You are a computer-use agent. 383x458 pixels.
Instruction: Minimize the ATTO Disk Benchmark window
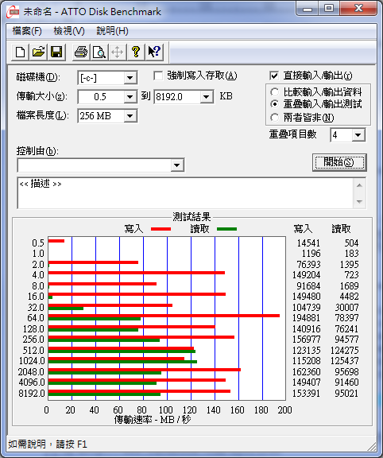point(308,9)
